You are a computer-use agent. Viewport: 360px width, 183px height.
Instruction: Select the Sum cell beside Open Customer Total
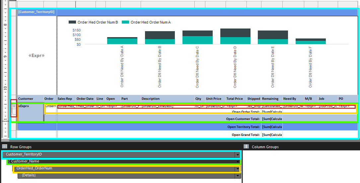point(272,119)
